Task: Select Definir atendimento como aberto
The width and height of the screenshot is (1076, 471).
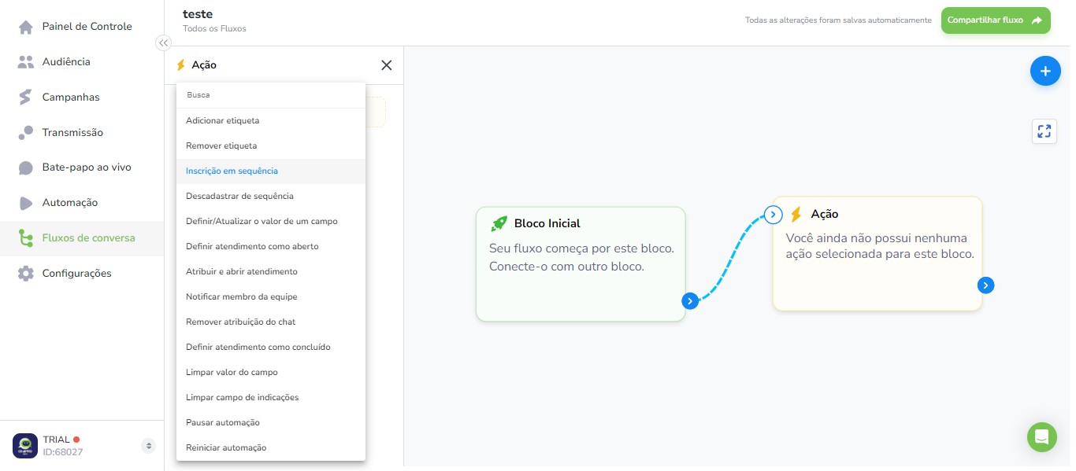Action: [x=271, y=247]
